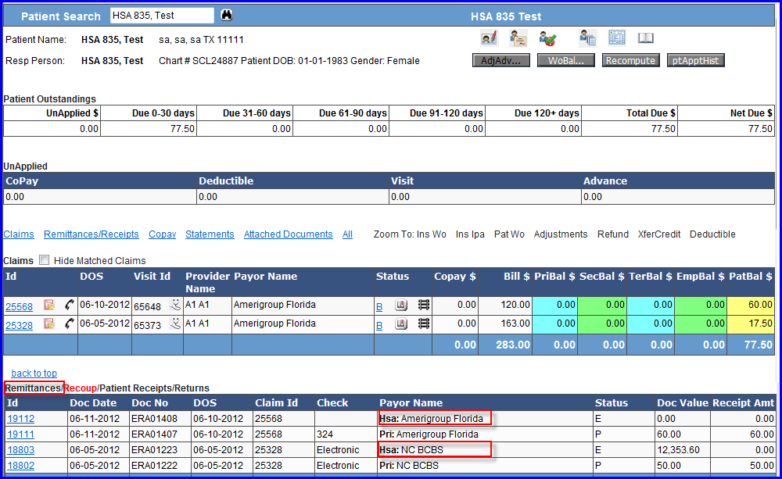Viewport: 782px width, 479px height.
Task: Zoom to Adjustments
Action: tap(561, 234)
